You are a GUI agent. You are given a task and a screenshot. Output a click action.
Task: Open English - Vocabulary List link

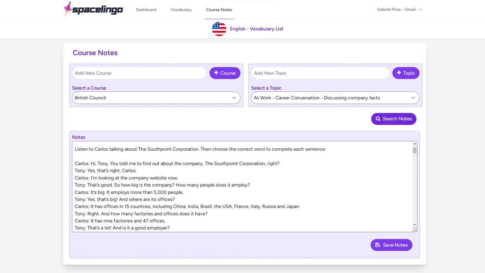pyautogui.click(x=256, y=29)
